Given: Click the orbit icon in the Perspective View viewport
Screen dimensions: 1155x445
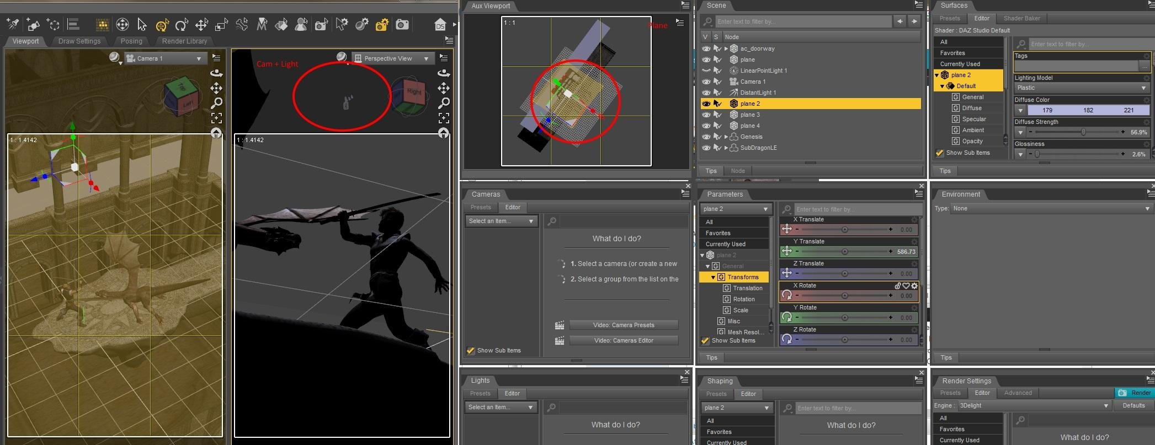Looking at the screenshot, I should [x=443, y=73].
